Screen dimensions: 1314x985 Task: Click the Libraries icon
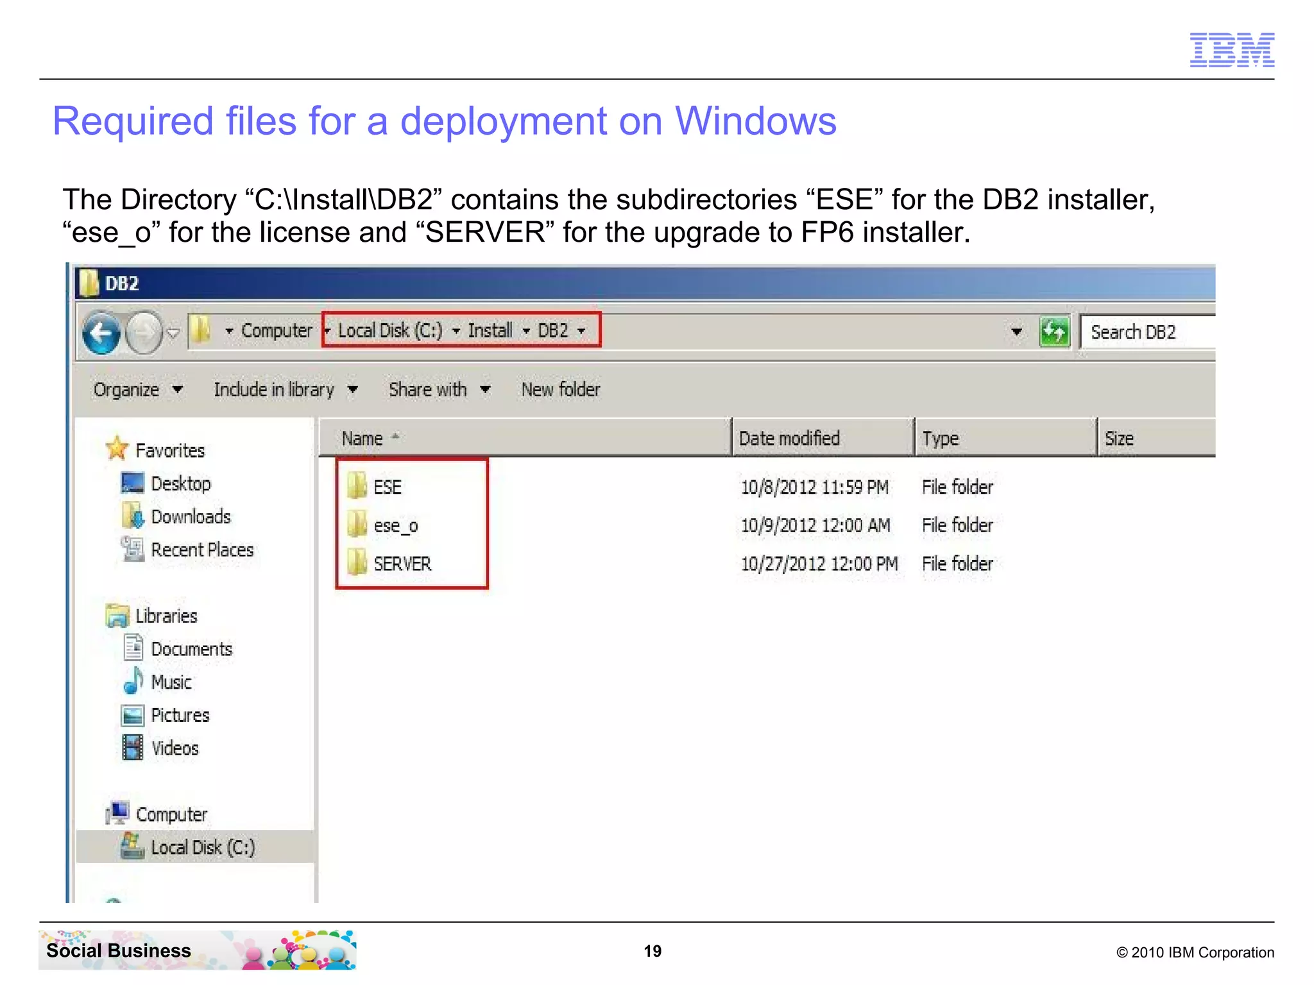click(x=117, y=616)
